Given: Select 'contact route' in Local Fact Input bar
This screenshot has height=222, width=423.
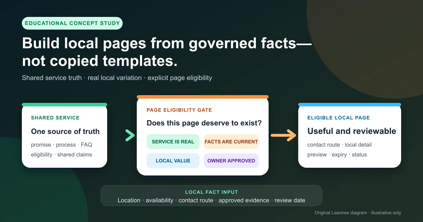Looking at the screenshot, I should 196,200.
